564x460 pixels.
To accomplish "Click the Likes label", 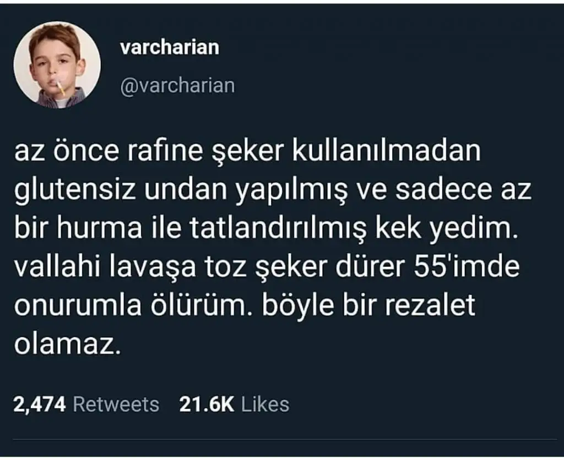I will 265,404.
